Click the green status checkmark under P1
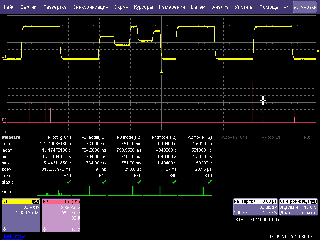 68,182
